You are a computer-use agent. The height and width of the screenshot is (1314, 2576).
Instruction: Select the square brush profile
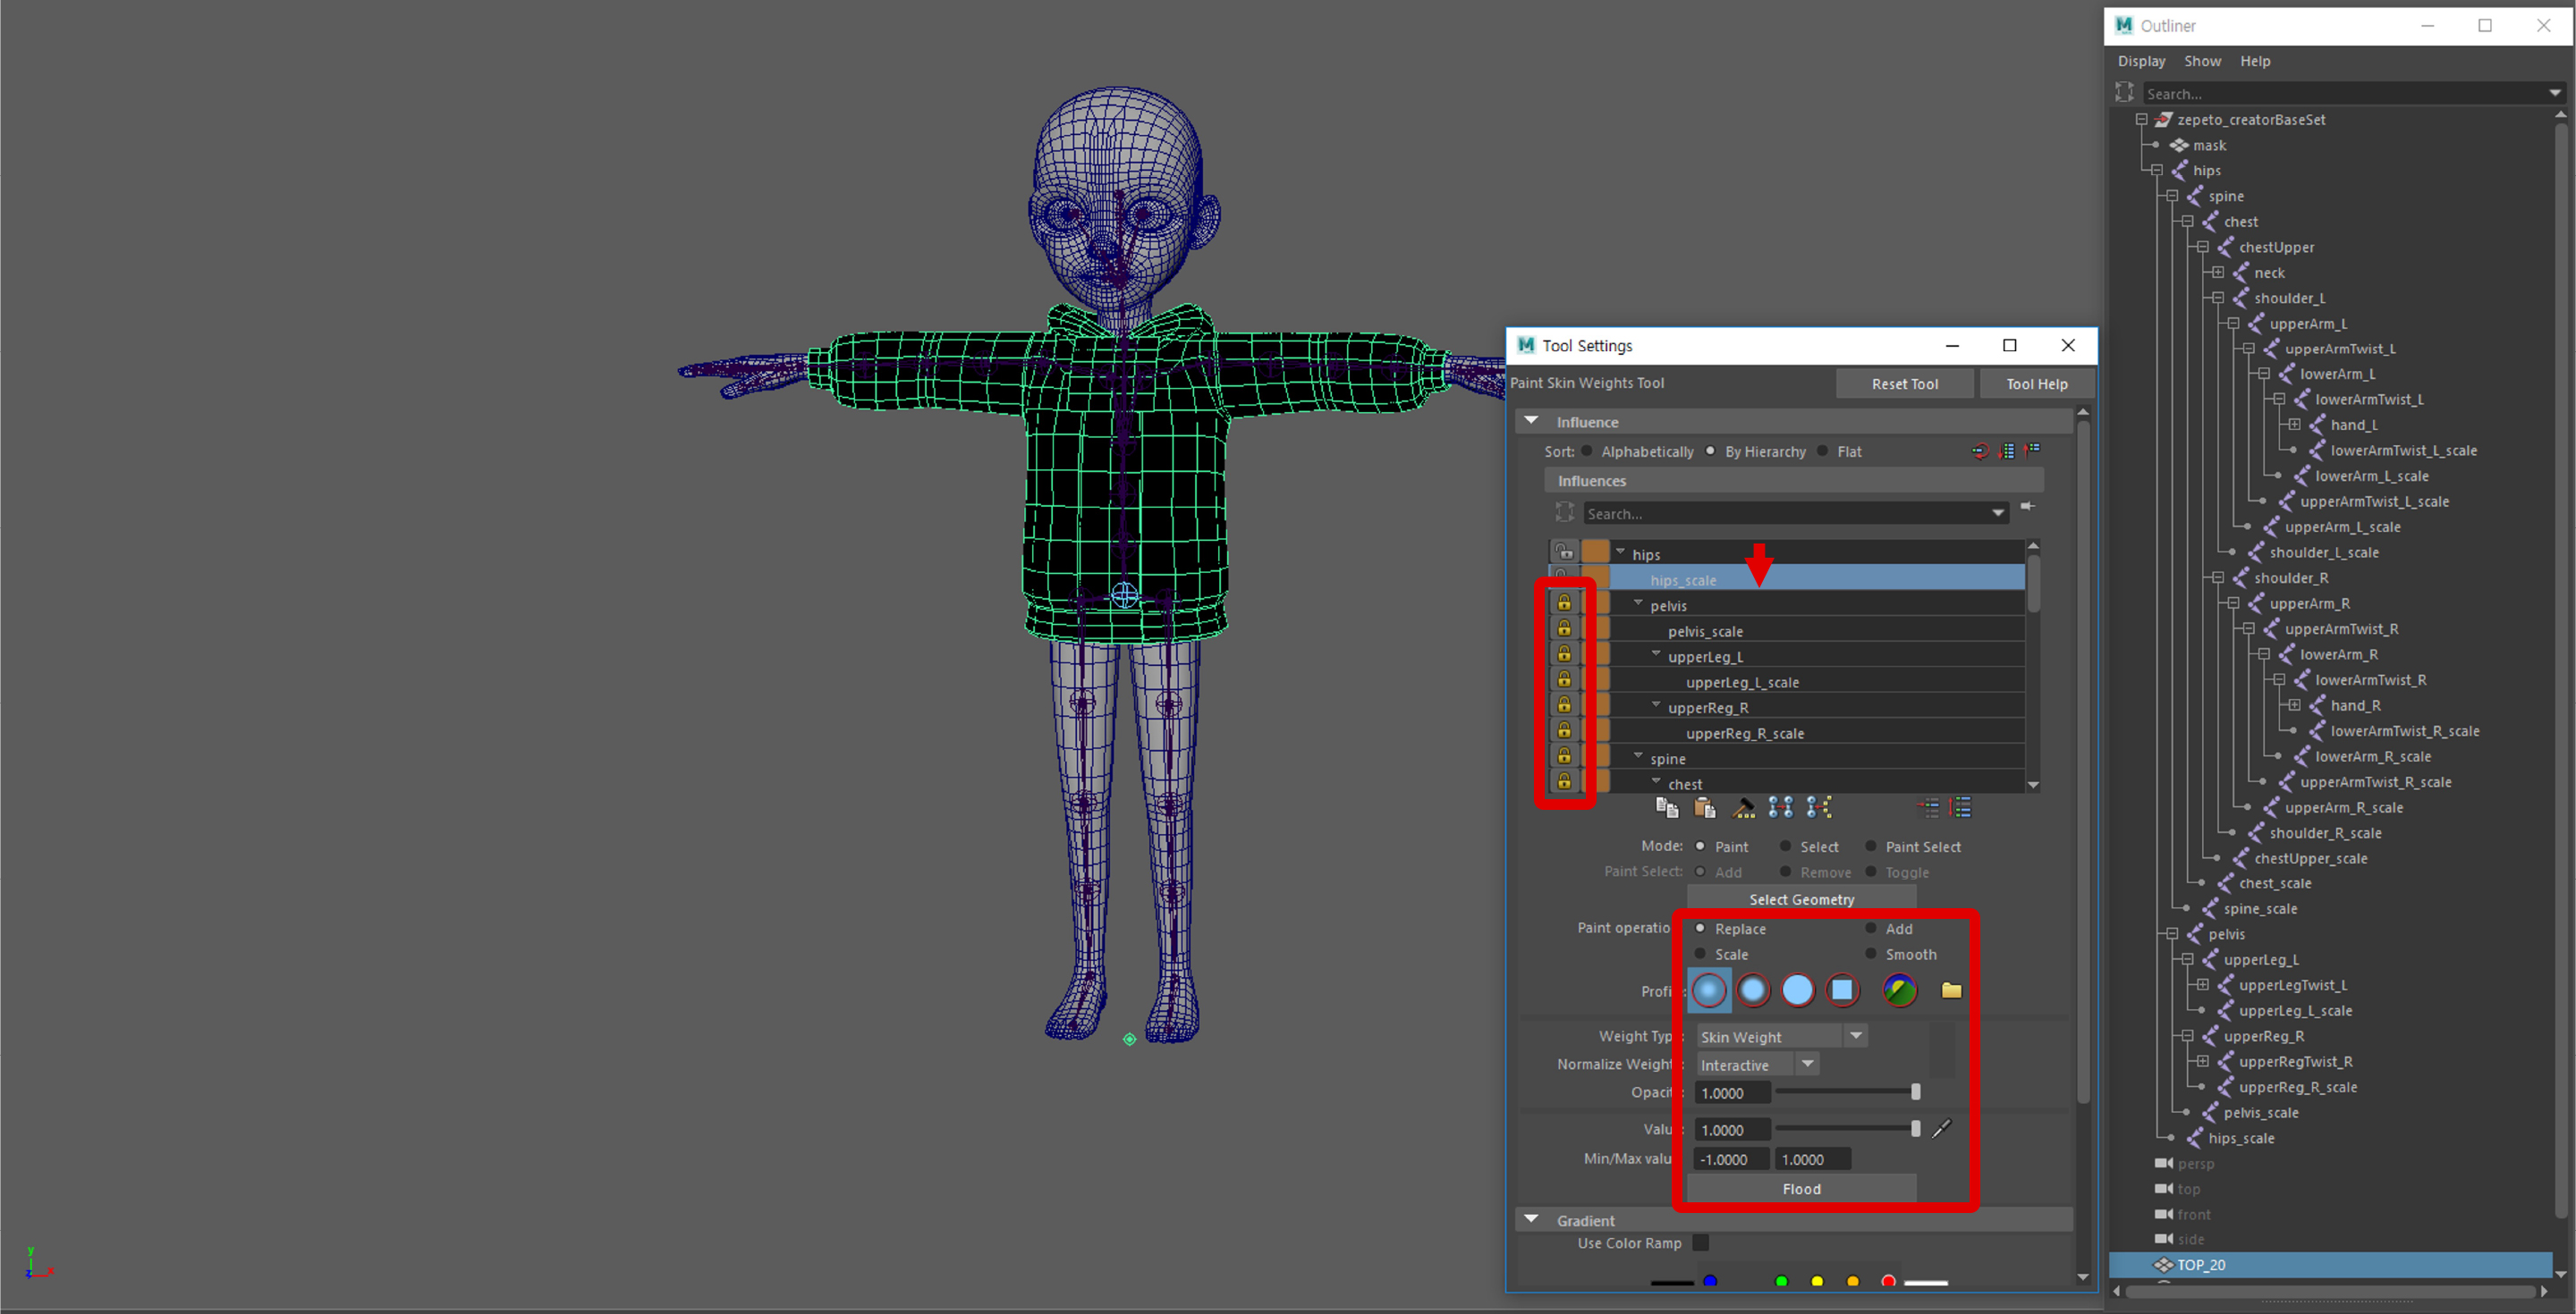pyautogui.click(x=1841, y=990)
